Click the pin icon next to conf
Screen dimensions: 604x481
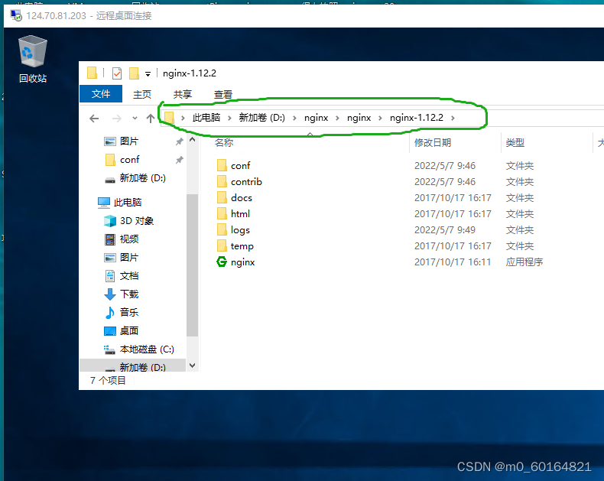point(179,160)
